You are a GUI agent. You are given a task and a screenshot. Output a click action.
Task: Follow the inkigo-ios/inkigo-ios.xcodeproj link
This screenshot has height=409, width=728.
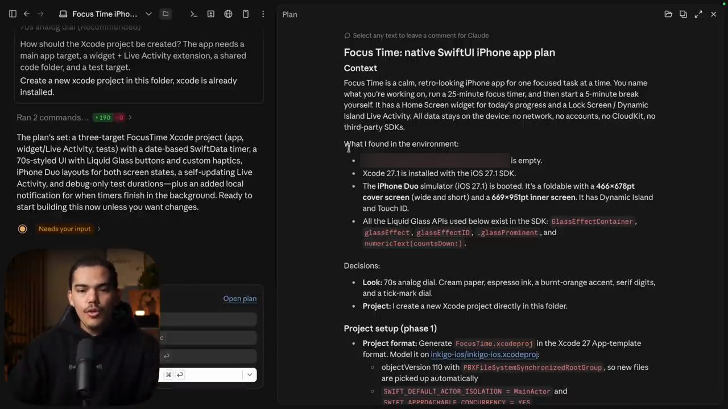[x=484, y=354]
